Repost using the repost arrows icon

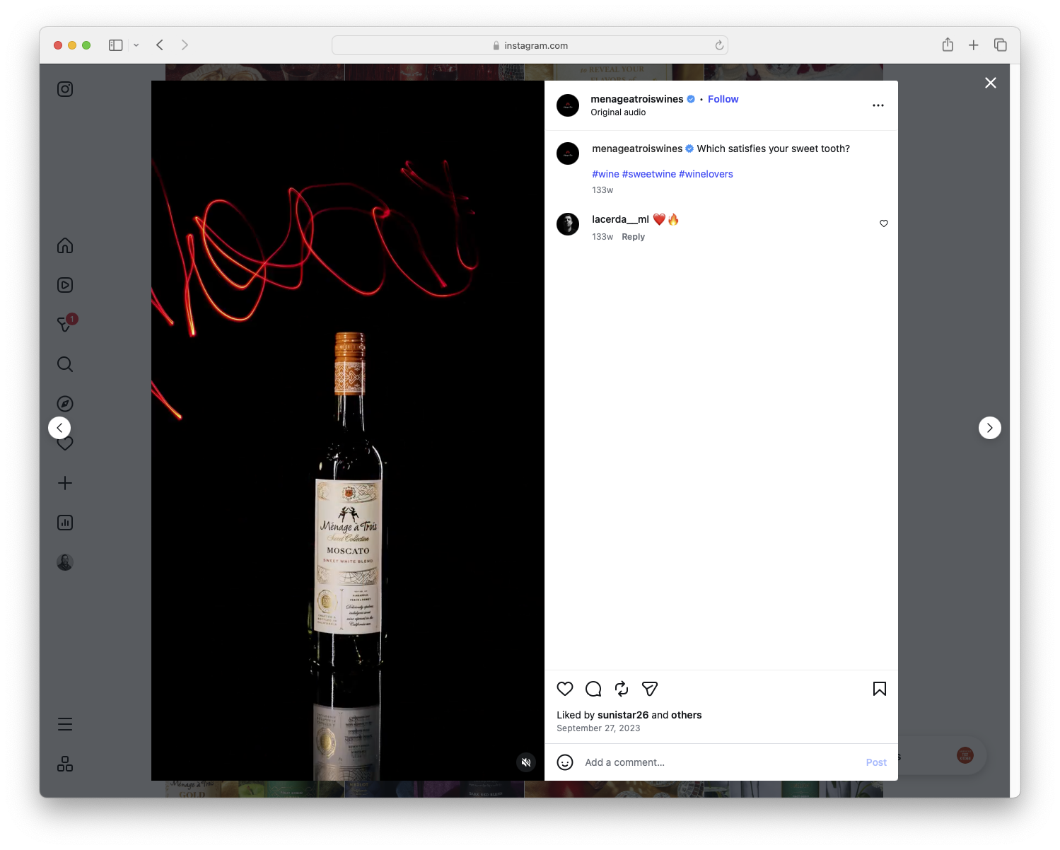tap(622, 689)
